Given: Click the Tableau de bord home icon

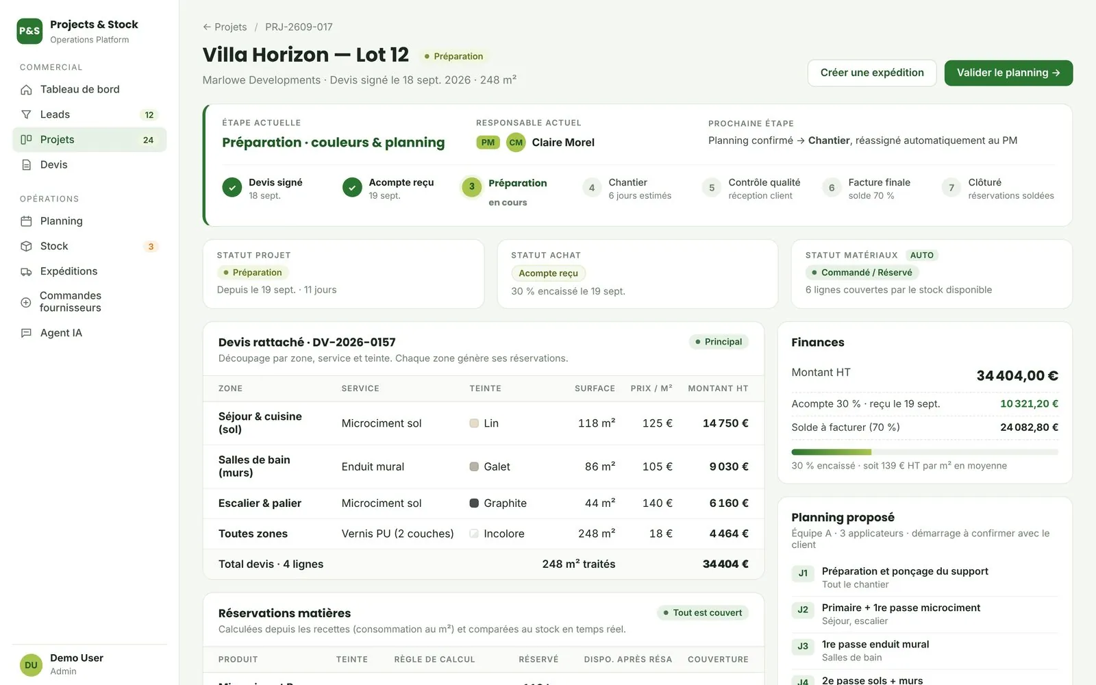Looking at the screenshot, I should pos(26,90).
